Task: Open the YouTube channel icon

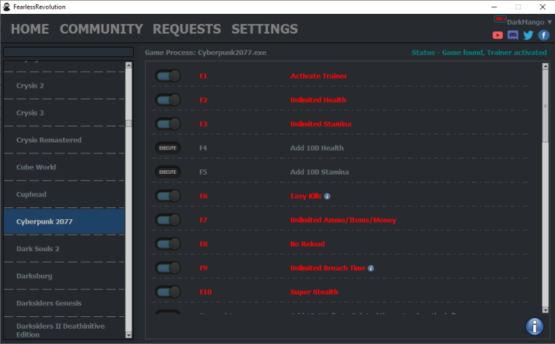Action: 497,35
